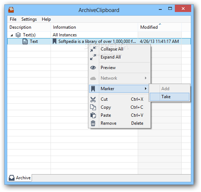Open the Help menu

pos(46,19)
